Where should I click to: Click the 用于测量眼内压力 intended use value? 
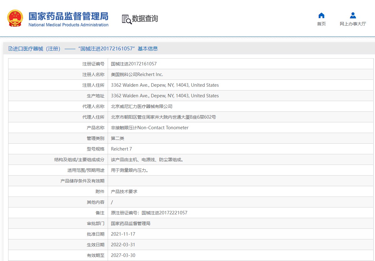(x=130, y=170)
